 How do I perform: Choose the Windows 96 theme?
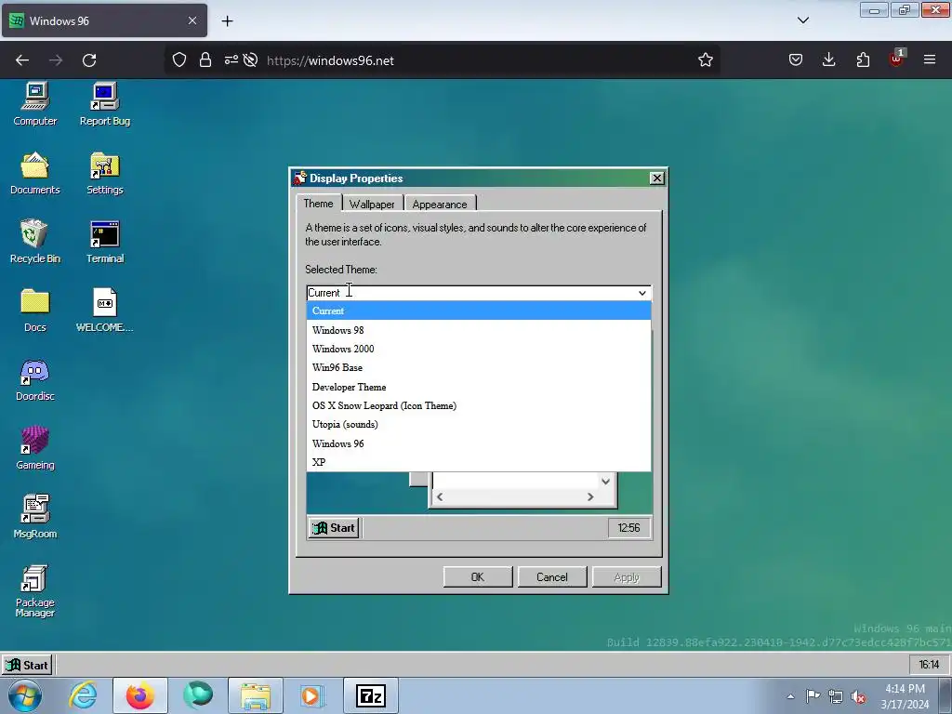point(479,443)
